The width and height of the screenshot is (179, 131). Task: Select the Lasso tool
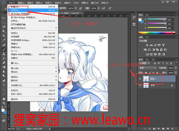[x=4, y=27]
